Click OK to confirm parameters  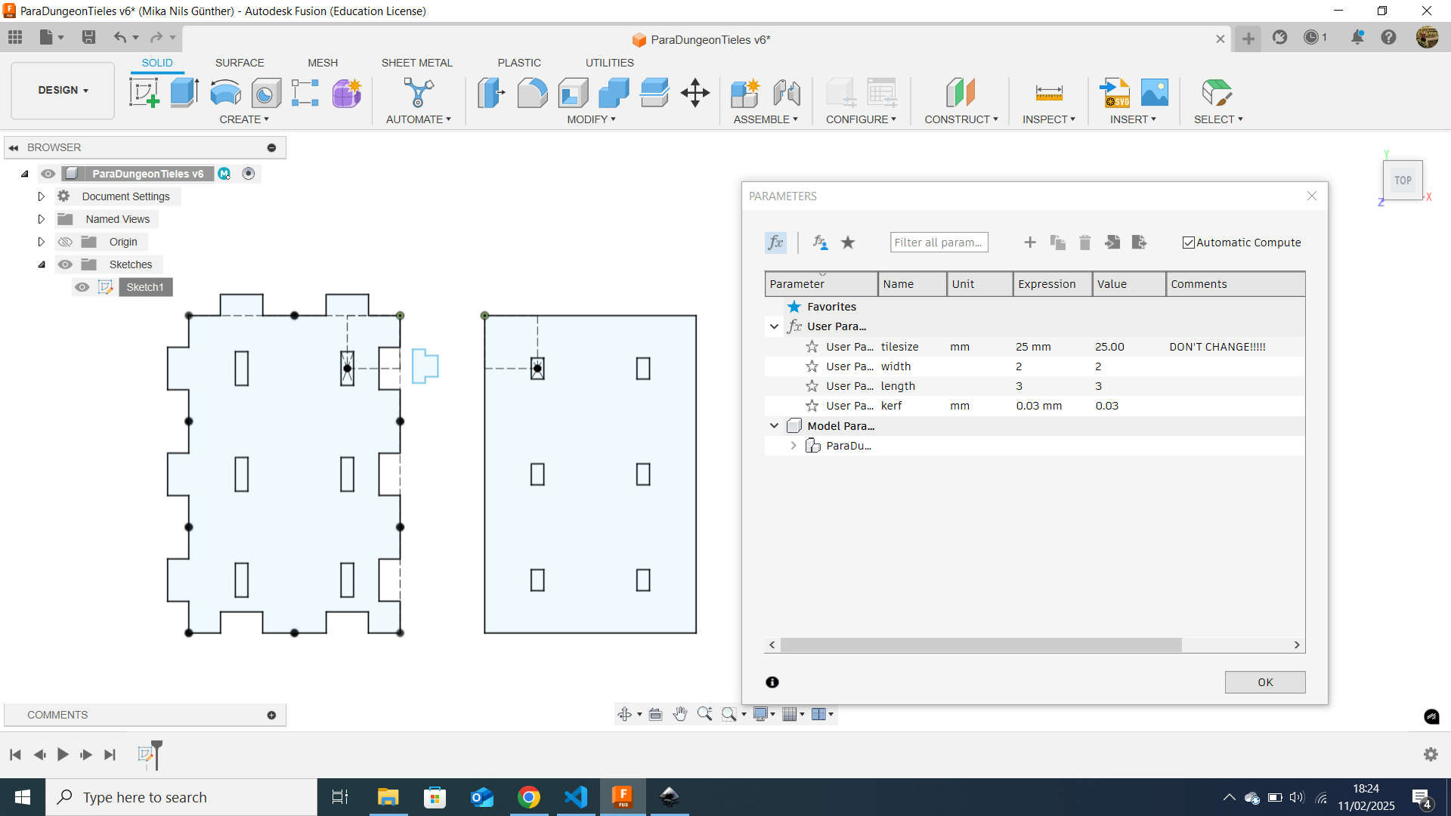(1264, 682)
